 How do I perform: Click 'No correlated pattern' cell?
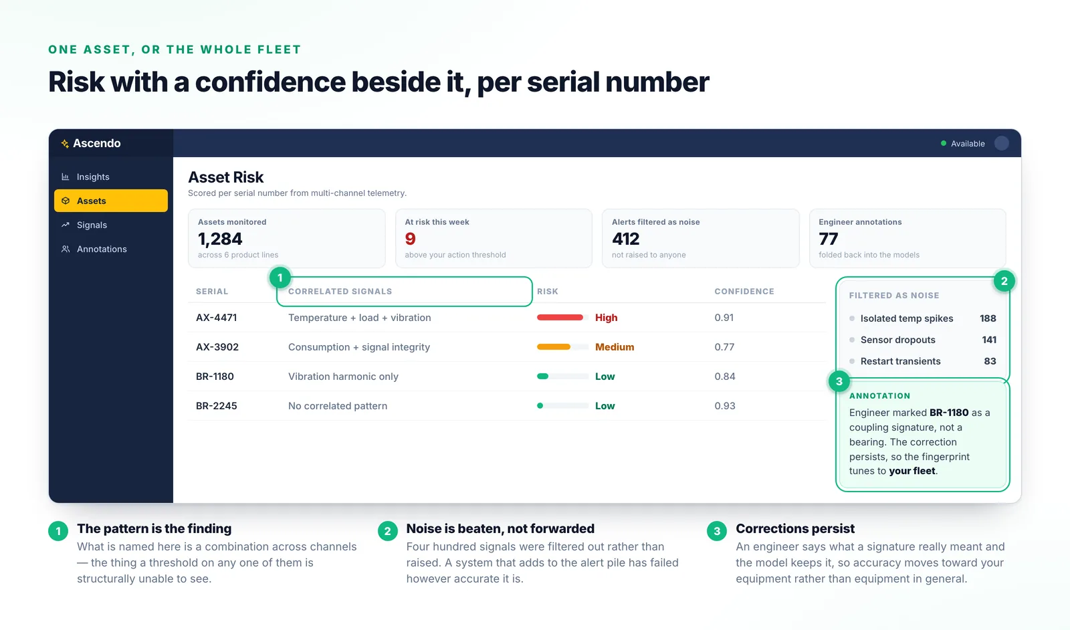(x=338, y=406)
